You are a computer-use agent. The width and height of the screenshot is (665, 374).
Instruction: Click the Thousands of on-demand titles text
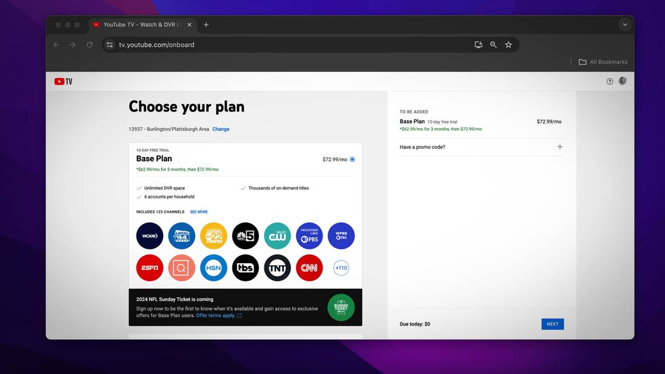[x=279, y=188]
